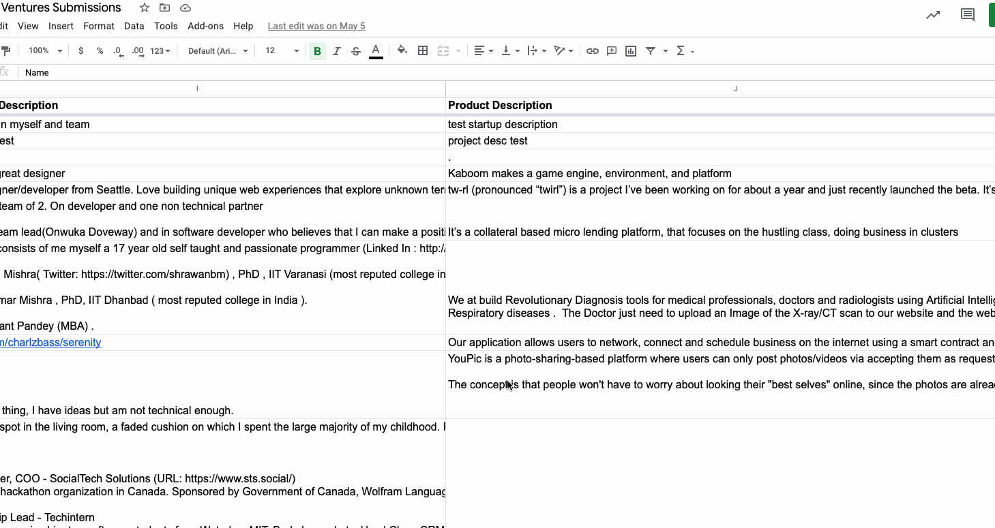Star the Ventures Submissions document
The height and width of the screenshot is (528, 995).
[x=145, y=8]
